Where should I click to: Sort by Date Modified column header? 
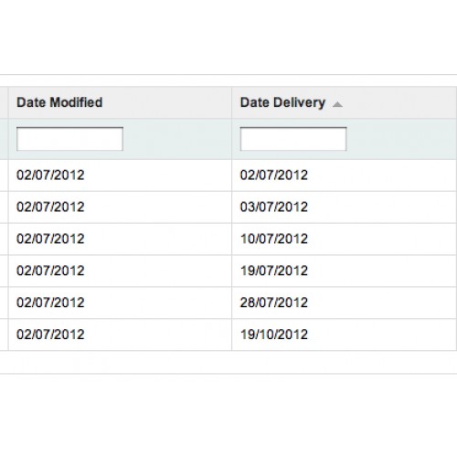click(59, 102)
